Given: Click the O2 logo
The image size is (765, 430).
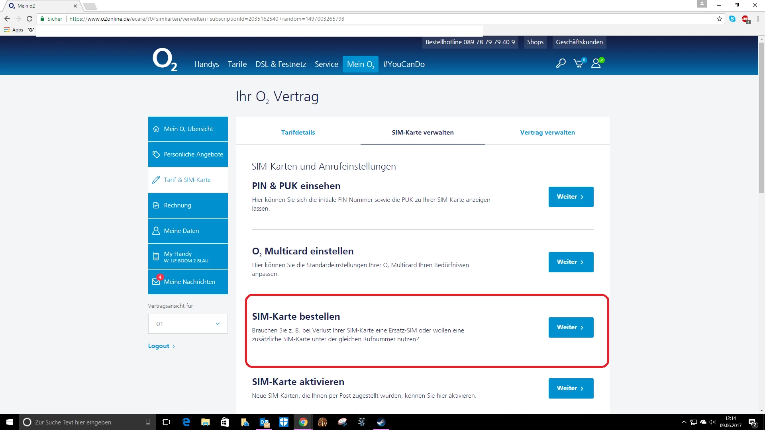Looking at the screenshot, I should point(165,60).
